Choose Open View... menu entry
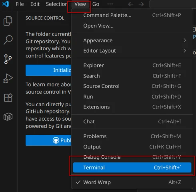196x192 pixels. tap(132, 26)
